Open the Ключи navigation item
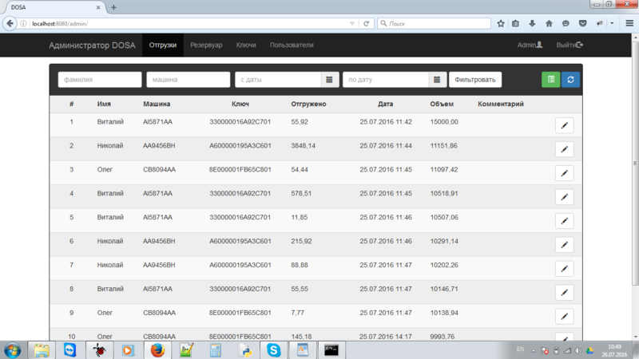This screenshot has height=359, width=639. pos(246,45)
